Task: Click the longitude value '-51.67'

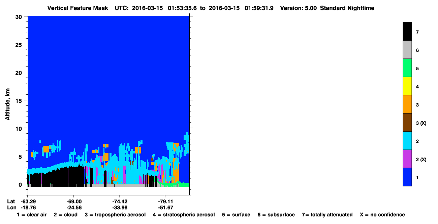Action: click(x=165, y=208)
